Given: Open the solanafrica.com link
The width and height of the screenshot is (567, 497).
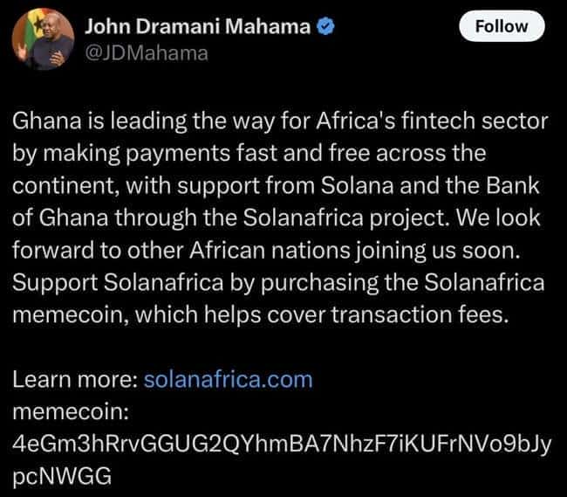Looking at the screenshot, I should (x=227, y=380).
